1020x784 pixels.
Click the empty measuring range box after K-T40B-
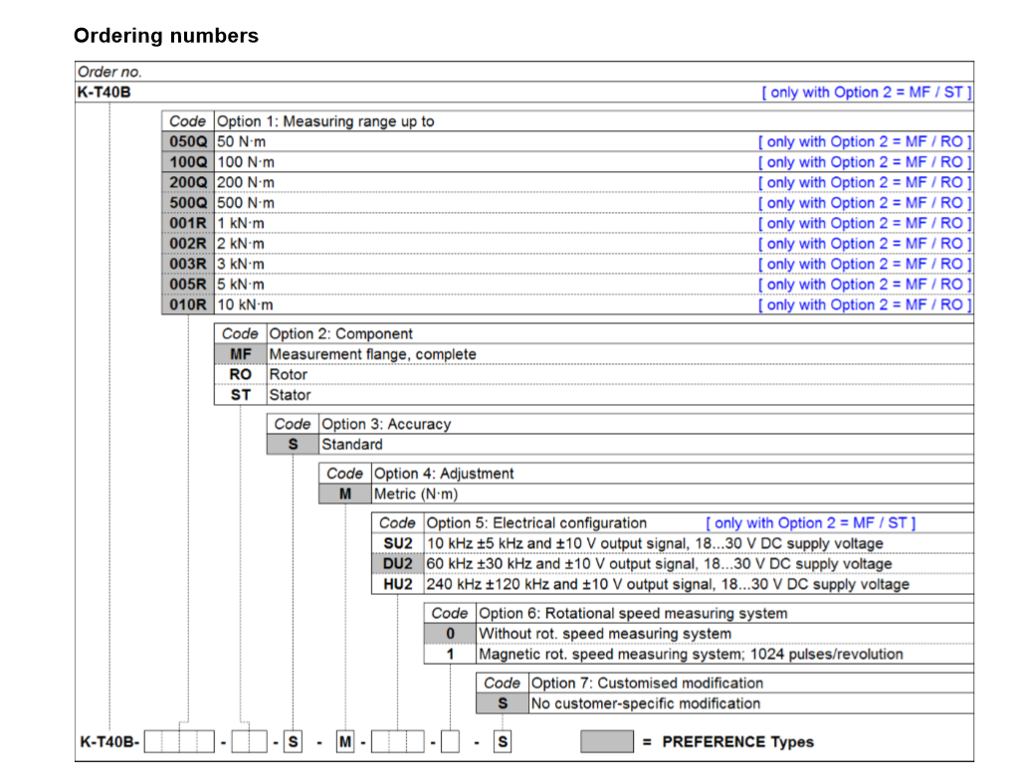(179, 742)
